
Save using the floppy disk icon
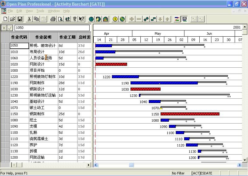[x=20, y=19]
